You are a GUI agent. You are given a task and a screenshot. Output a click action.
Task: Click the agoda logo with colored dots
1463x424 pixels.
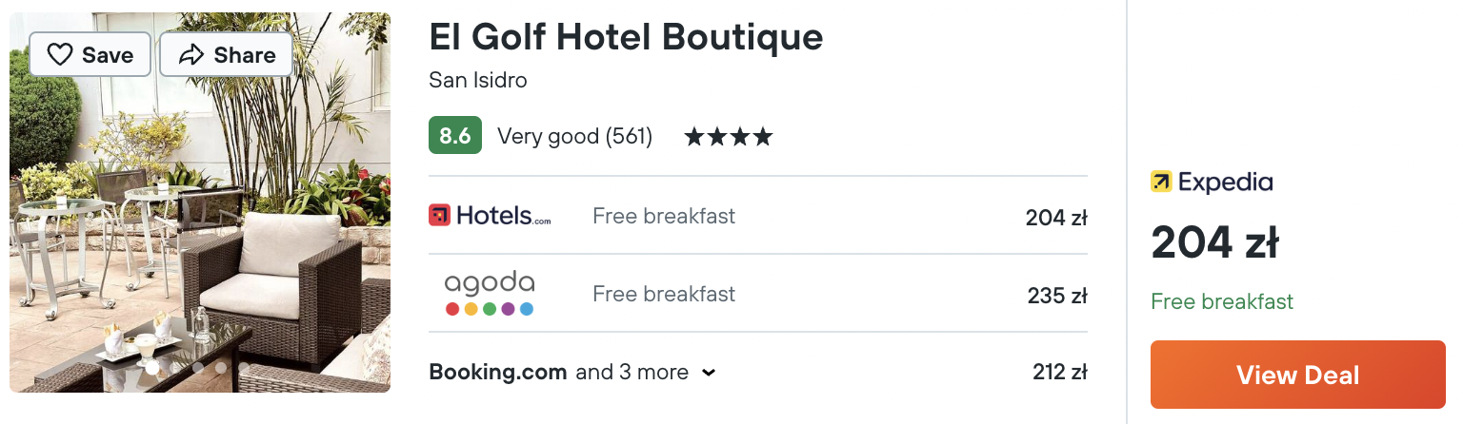[x=490, y=294]
